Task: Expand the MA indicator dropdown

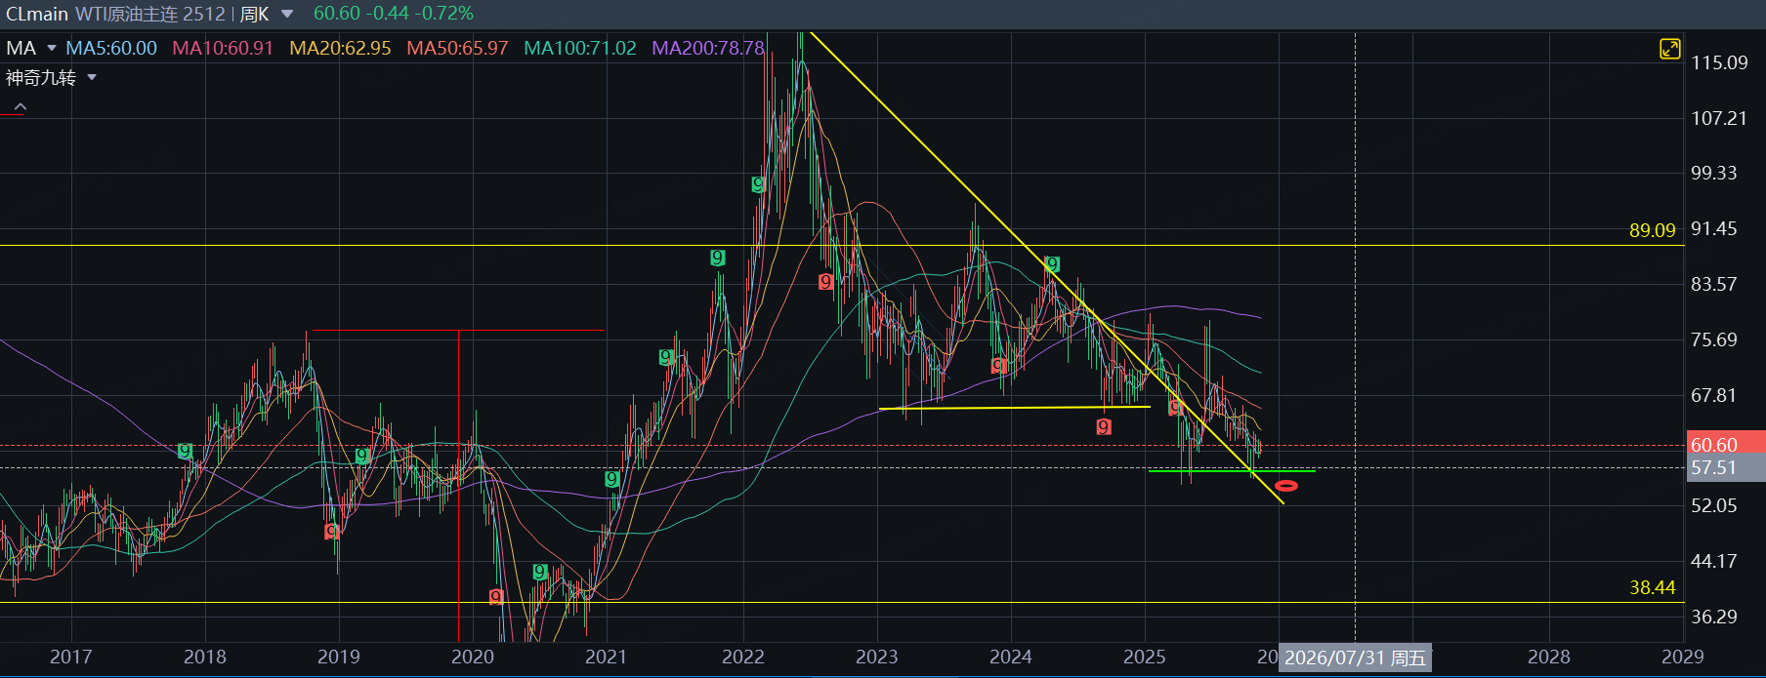Action: pyautogui.click(x=52, y=48)
